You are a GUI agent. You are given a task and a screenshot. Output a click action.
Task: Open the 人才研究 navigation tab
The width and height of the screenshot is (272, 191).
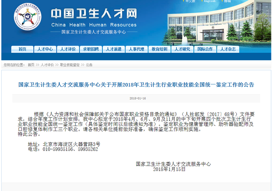182,49
